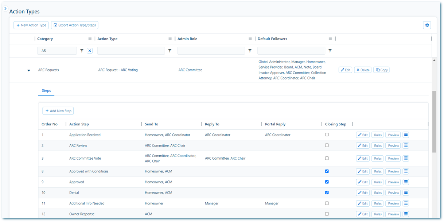Open hamburger menu for Application Received step
Image resolution: width=444 pixels, height=222 pixels.
[406, 135]
